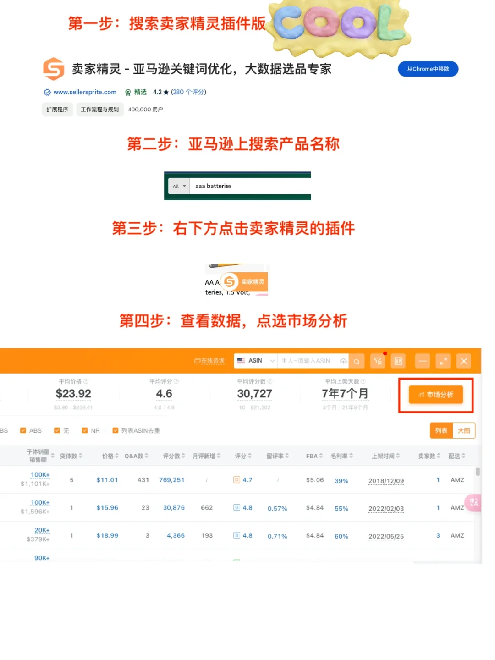Close the SellerSprite panel with the X
The height and width of the screenshot is (660, 495).
click(x=464, y=361)
